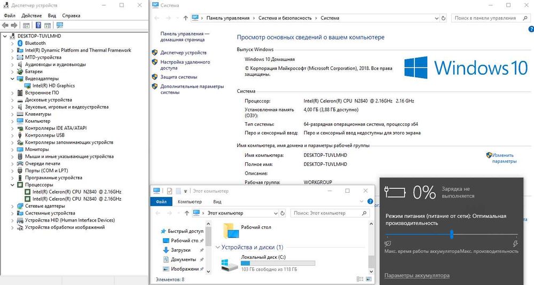Viewport: 534px width, 285px height.
Task: Click the Очереди печати printer icon
Action: [20, 163]
